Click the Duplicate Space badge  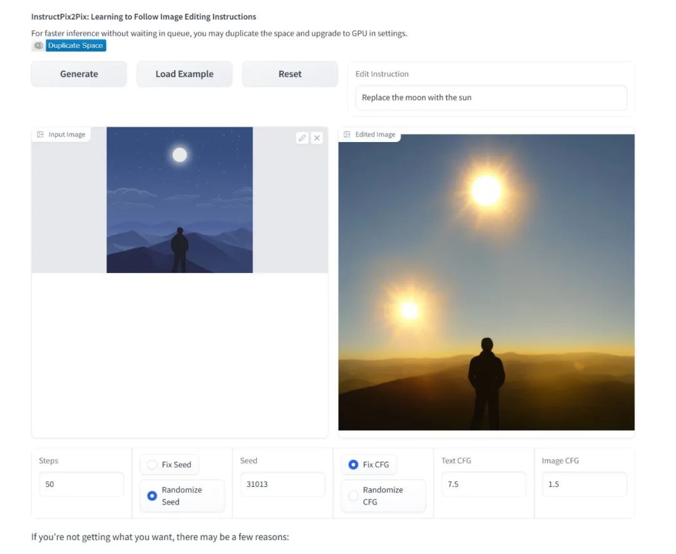tap(76, 46)
